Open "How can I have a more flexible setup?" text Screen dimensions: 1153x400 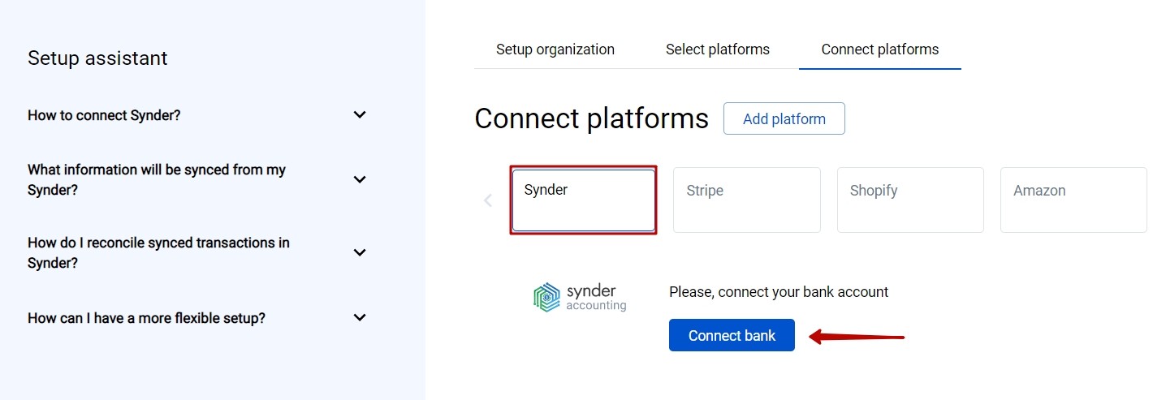coord(146,318)
